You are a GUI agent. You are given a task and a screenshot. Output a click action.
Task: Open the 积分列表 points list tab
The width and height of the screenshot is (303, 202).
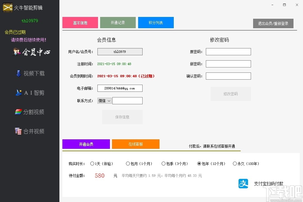[156, 22]
